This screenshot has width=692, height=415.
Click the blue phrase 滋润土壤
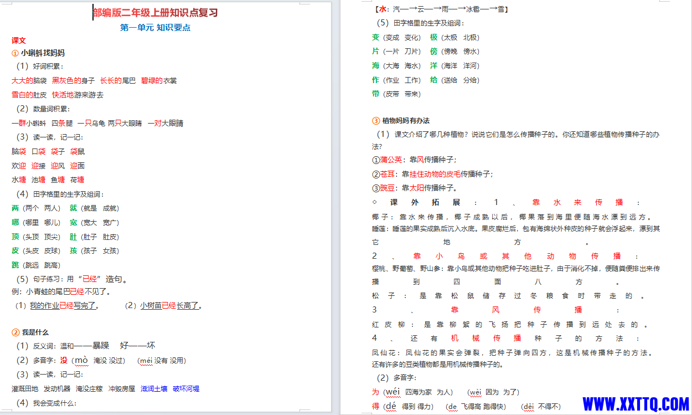(154, 389)
